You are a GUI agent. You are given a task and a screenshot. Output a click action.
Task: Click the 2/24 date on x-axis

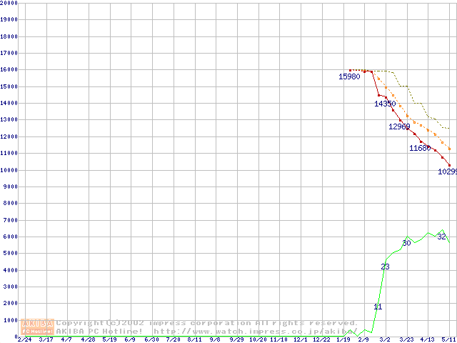click(x=24, y=339)
